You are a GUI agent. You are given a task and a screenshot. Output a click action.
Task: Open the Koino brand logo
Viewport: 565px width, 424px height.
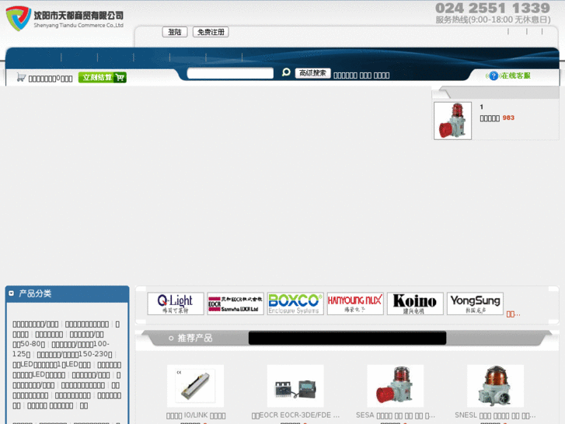click(x=415, y=303)
